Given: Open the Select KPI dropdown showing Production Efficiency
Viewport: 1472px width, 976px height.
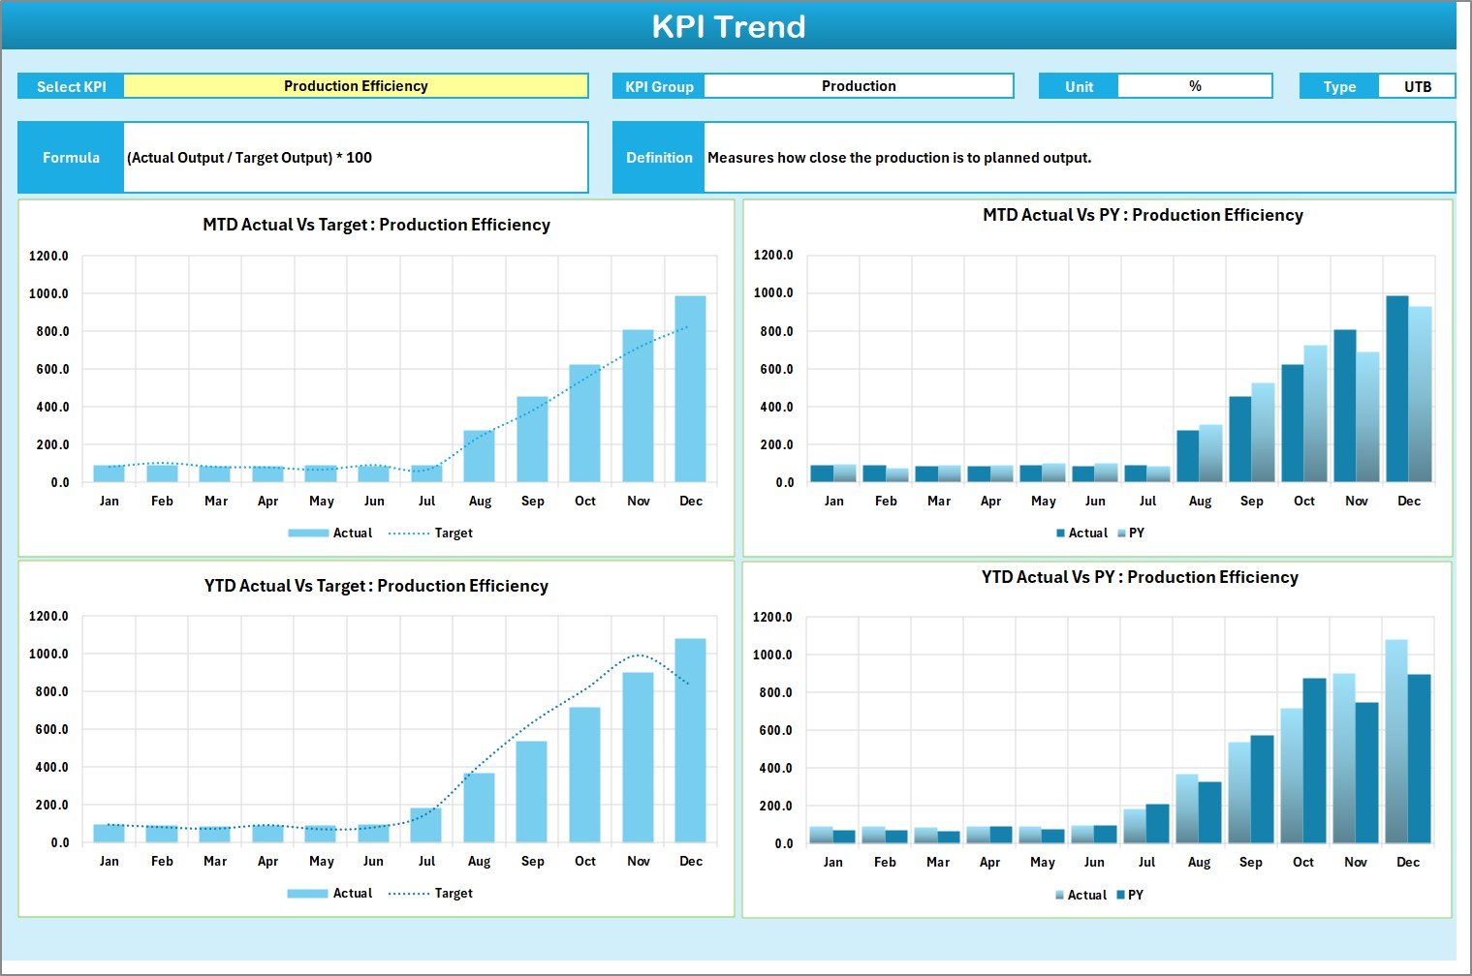Looking at the screenshot, I should (x=358, y=85).
